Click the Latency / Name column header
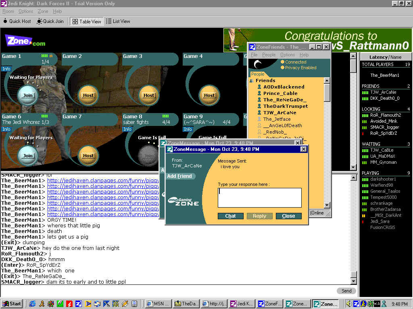 coord(385,57)
